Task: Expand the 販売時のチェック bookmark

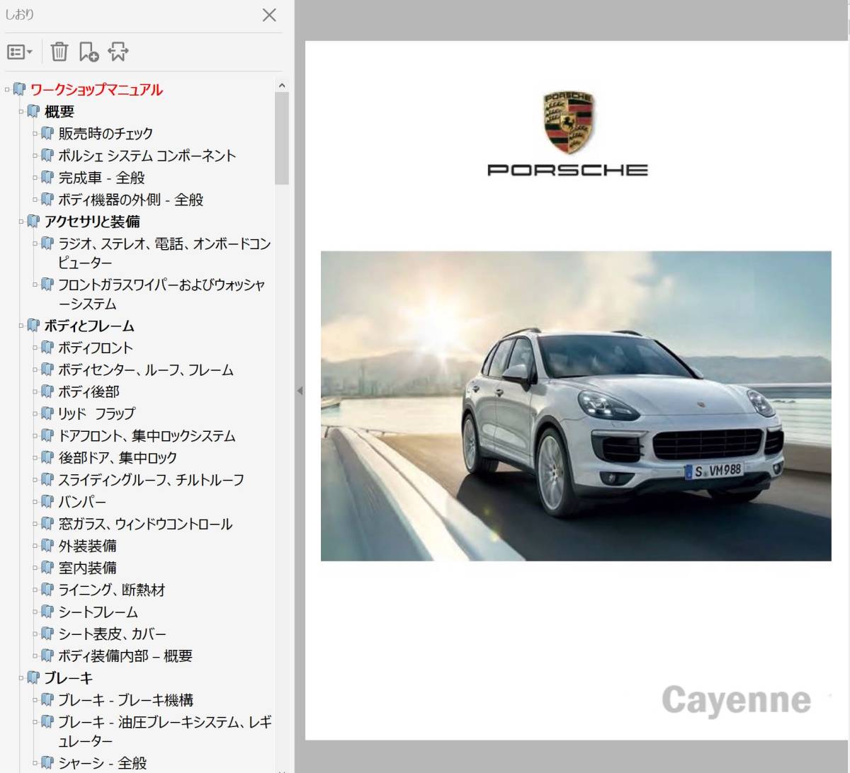Action: coord(35,133)
